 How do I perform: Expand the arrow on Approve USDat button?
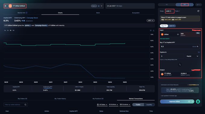192,101
